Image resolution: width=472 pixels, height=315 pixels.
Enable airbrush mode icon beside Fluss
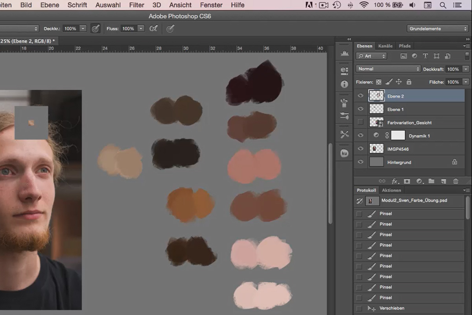tap(154, 28)
